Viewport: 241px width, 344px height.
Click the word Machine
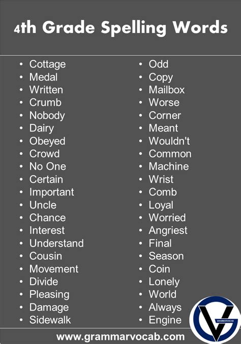tap(169, 166)
